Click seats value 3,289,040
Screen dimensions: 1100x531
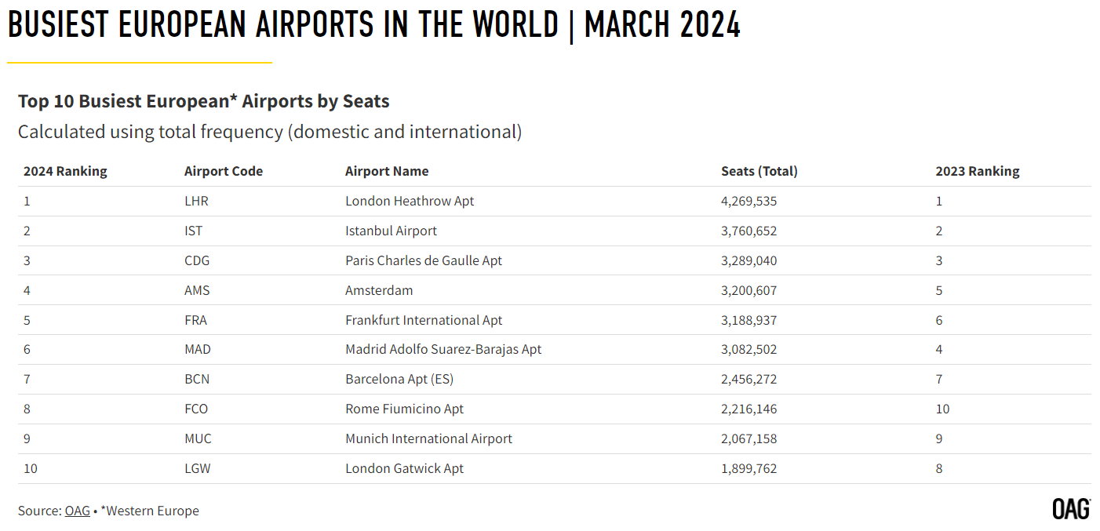[749, 260]
